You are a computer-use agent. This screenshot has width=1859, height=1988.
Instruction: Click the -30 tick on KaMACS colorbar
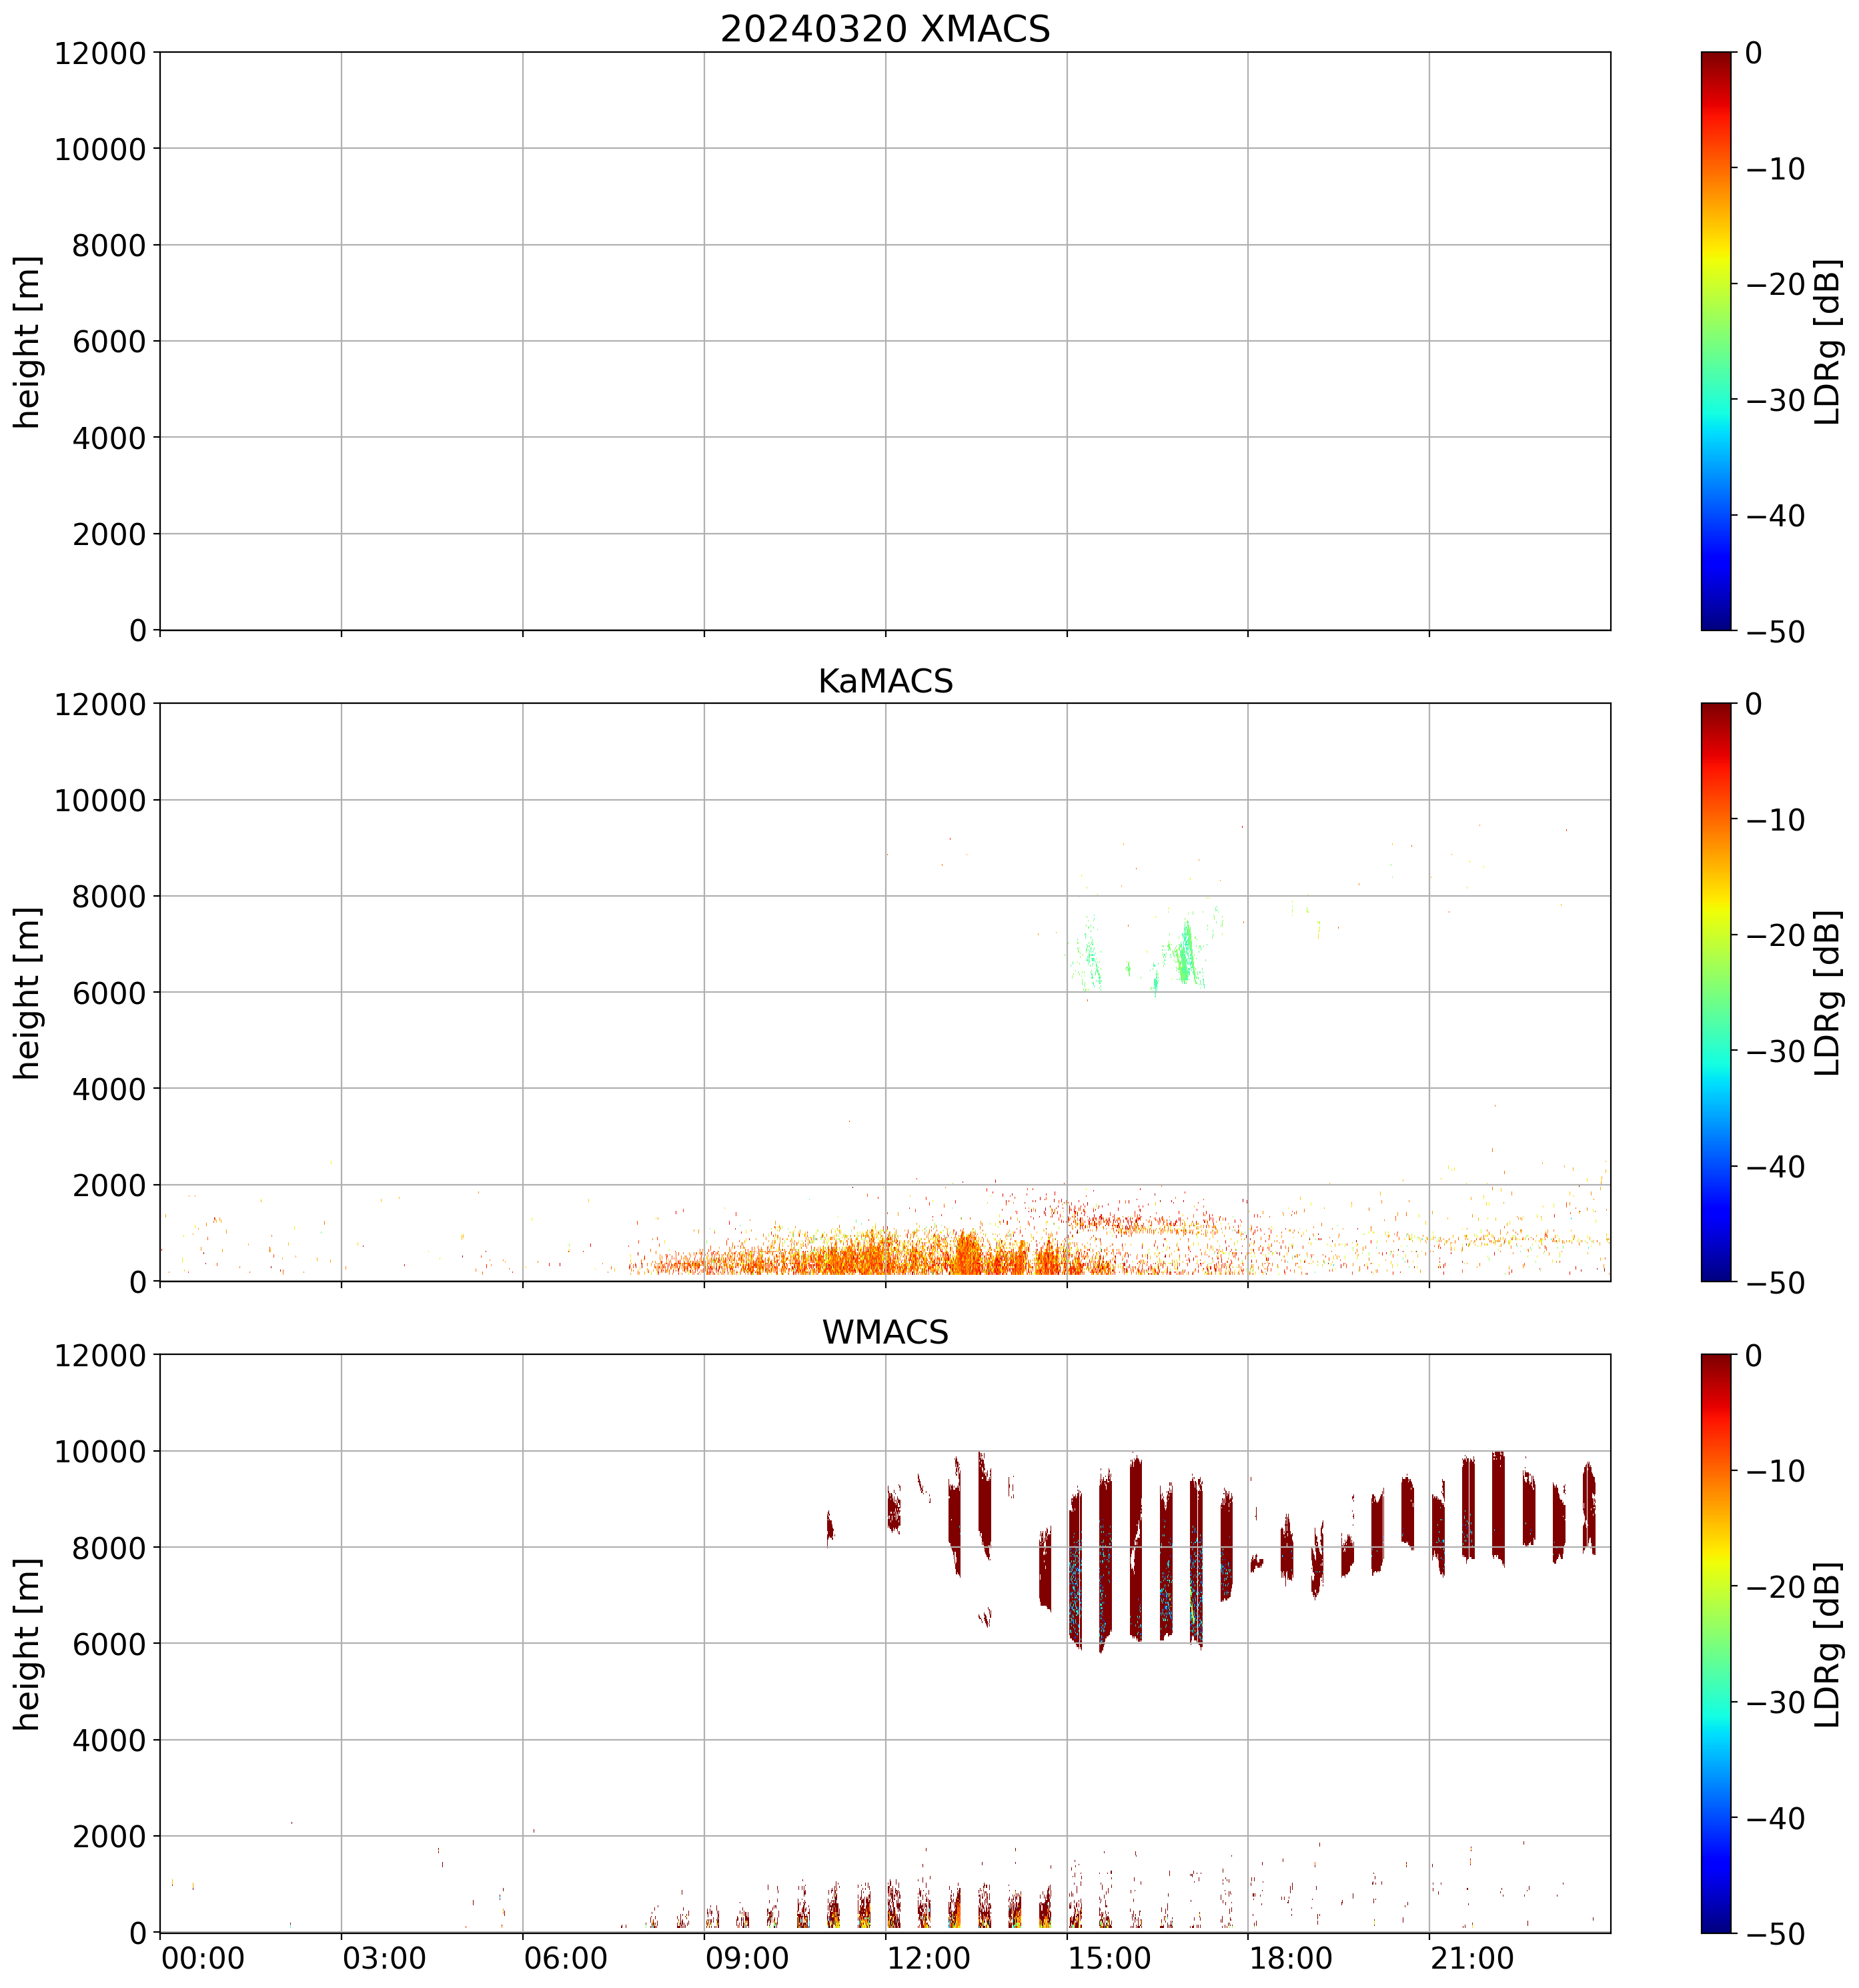[x=1775, y=1051]
